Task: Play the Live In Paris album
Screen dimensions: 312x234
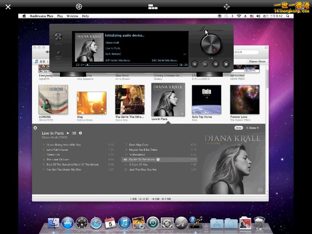Action: click(68, 133)
